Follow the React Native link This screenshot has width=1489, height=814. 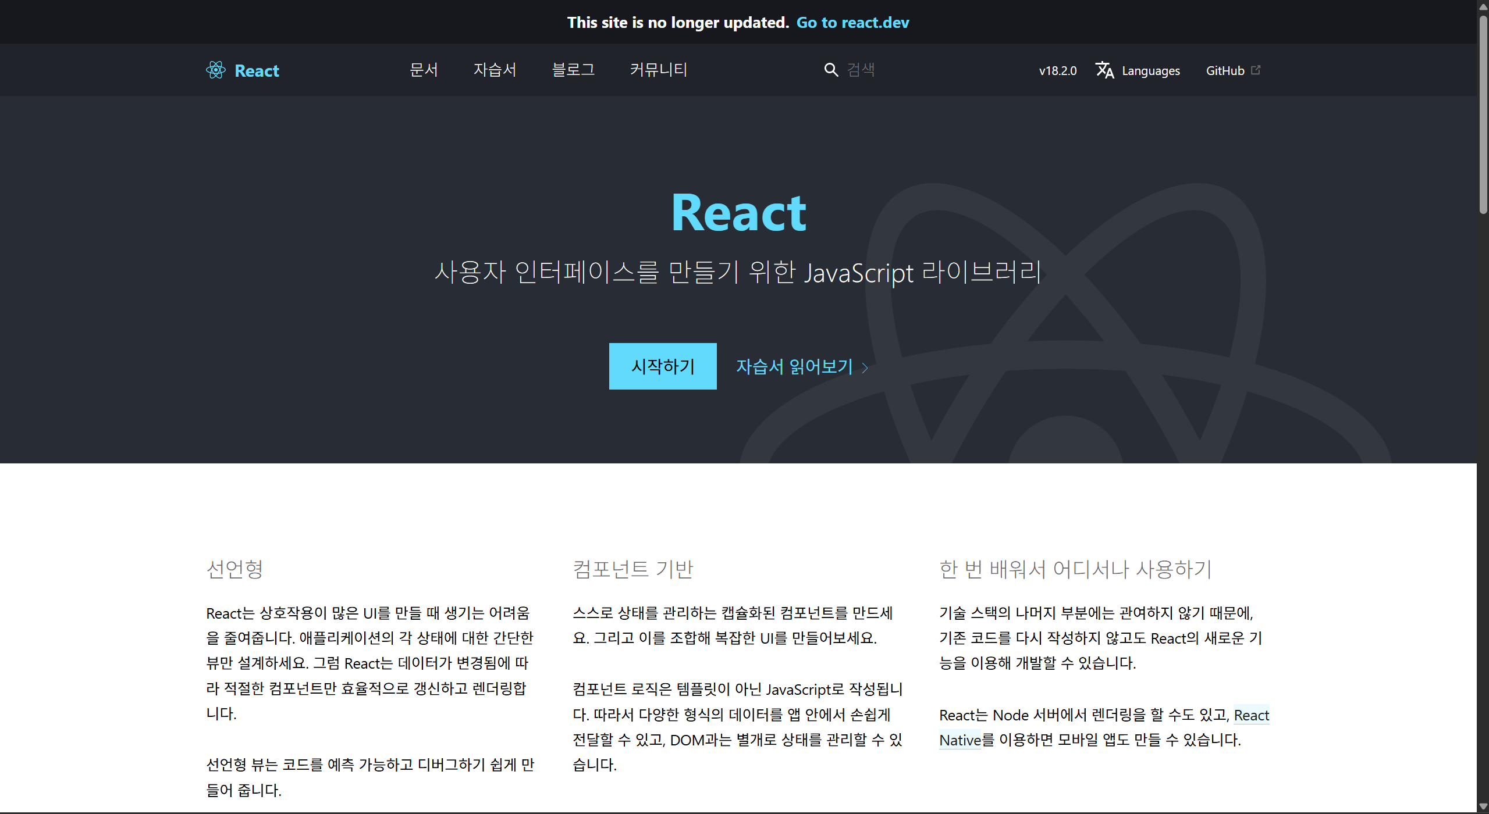coord(1251,715)
